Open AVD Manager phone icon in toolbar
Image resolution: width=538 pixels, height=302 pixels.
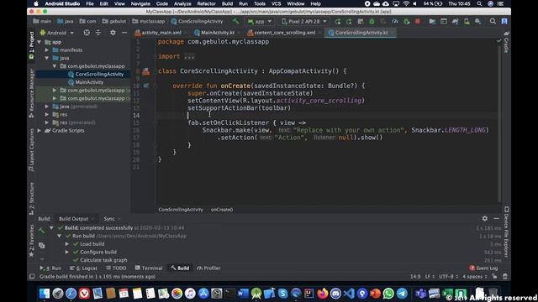[467, 22]
